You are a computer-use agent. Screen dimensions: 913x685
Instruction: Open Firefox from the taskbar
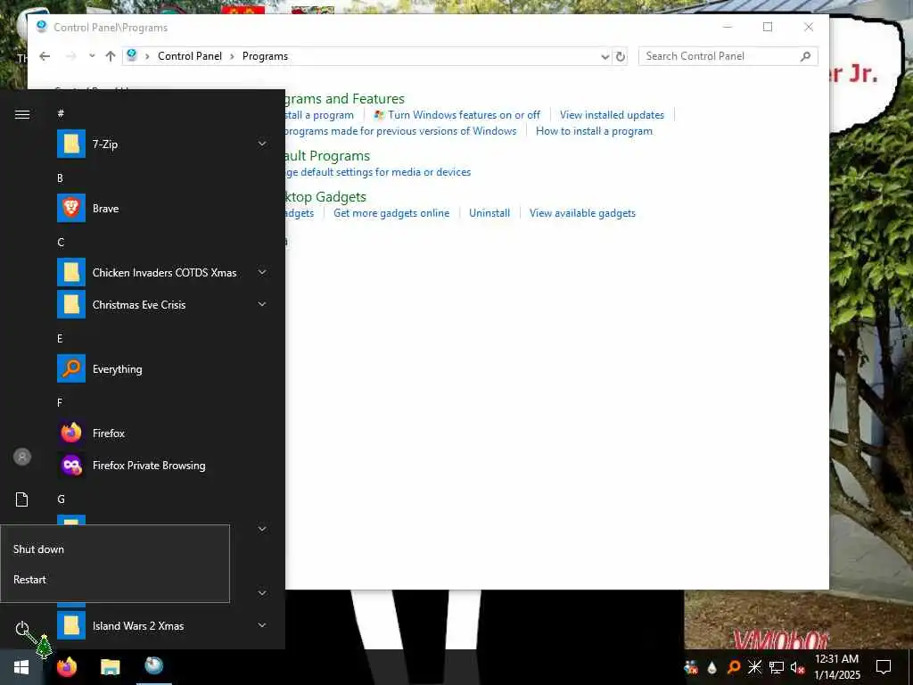(x=67, y=667)
